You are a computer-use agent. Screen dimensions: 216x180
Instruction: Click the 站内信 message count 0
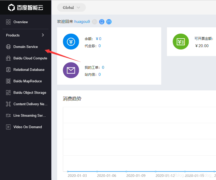pos(99,75)
